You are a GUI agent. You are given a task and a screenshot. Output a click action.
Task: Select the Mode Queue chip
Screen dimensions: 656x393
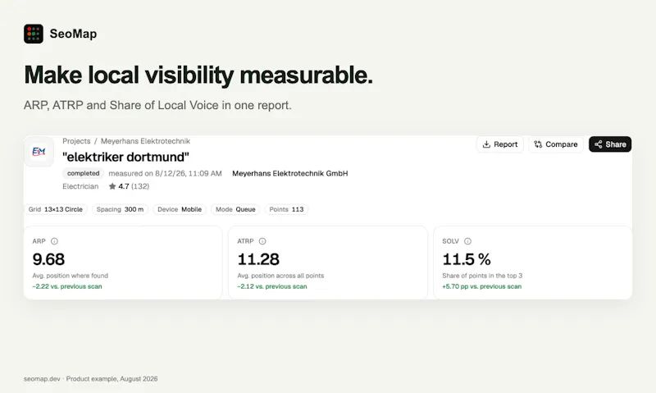[x=235, y=209]
